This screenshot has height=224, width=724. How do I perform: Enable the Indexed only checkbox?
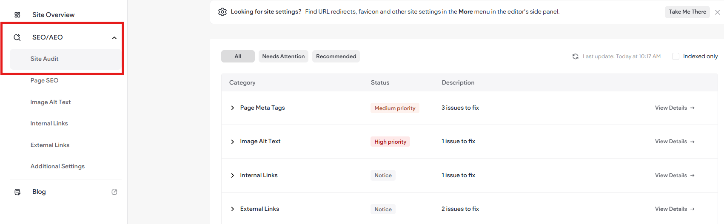tap(676, 57)
